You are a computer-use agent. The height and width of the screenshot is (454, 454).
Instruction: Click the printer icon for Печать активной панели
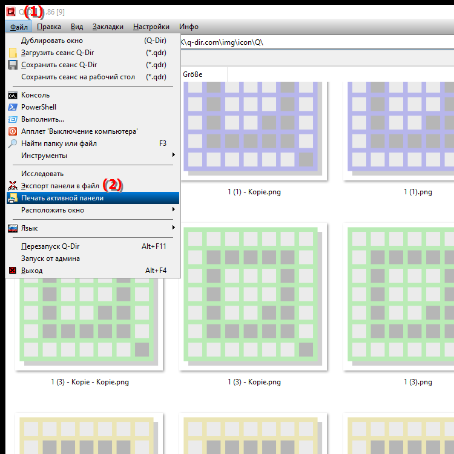coord(13,198)
